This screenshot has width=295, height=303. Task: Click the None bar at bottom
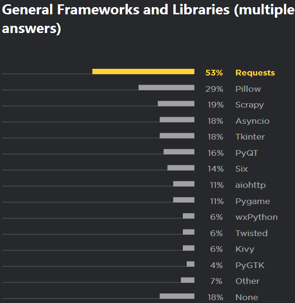[x=177, y=296]
